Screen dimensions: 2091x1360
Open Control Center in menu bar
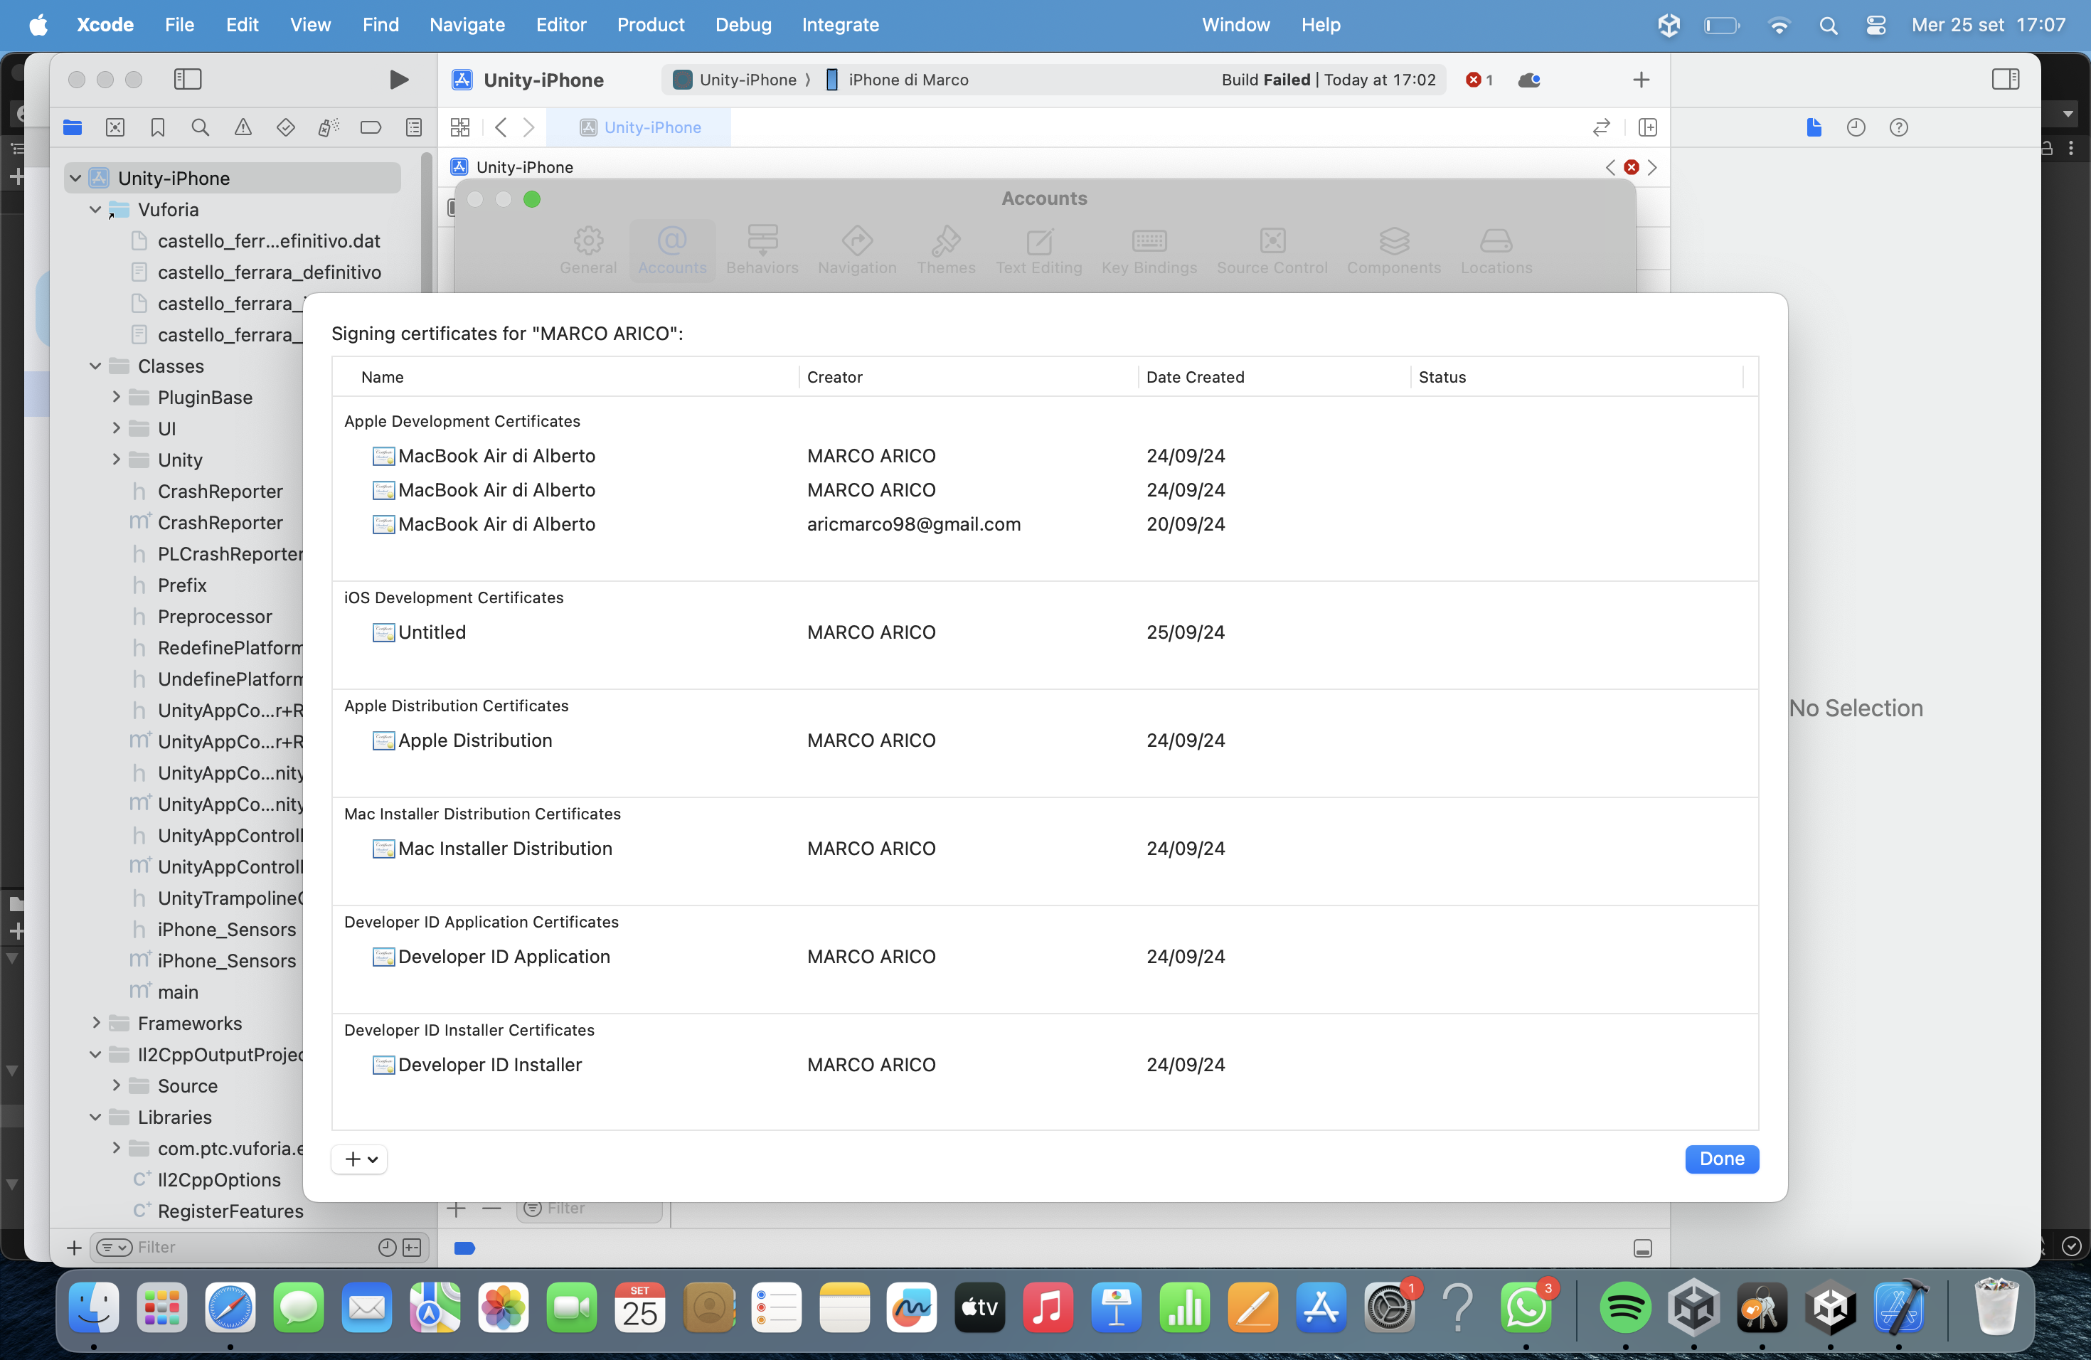[1875, 26]
